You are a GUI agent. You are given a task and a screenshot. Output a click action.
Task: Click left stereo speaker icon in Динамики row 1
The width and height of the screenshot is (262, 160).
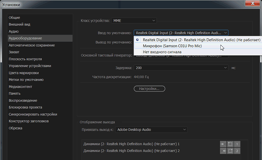point(223,144)
